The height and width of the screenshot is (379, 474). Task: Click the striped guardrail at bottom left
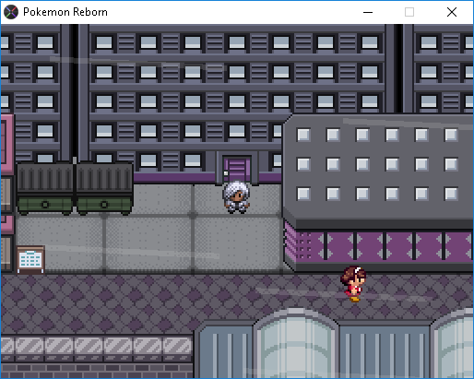point(97,346)
